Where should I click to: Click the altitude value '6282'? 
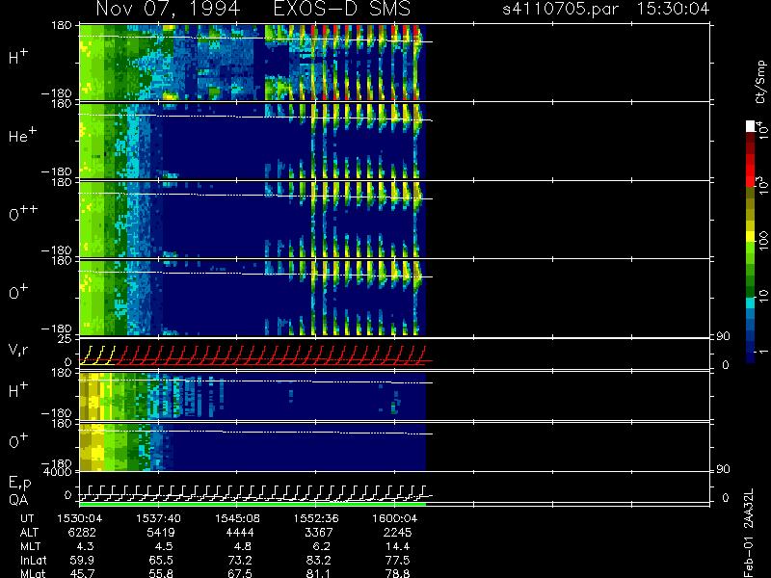coord(82,533)
